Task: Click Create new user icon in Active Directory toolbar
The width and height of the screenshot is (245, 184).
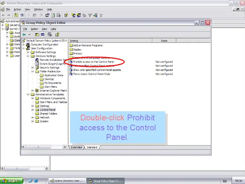Action: pyautogui.click(x=73, y=15)
